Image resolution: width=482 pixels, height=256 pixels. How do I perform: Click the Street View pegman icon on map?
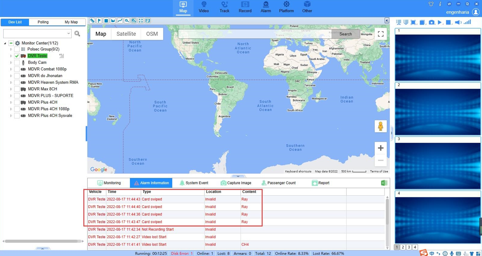(x=381, y=126)
